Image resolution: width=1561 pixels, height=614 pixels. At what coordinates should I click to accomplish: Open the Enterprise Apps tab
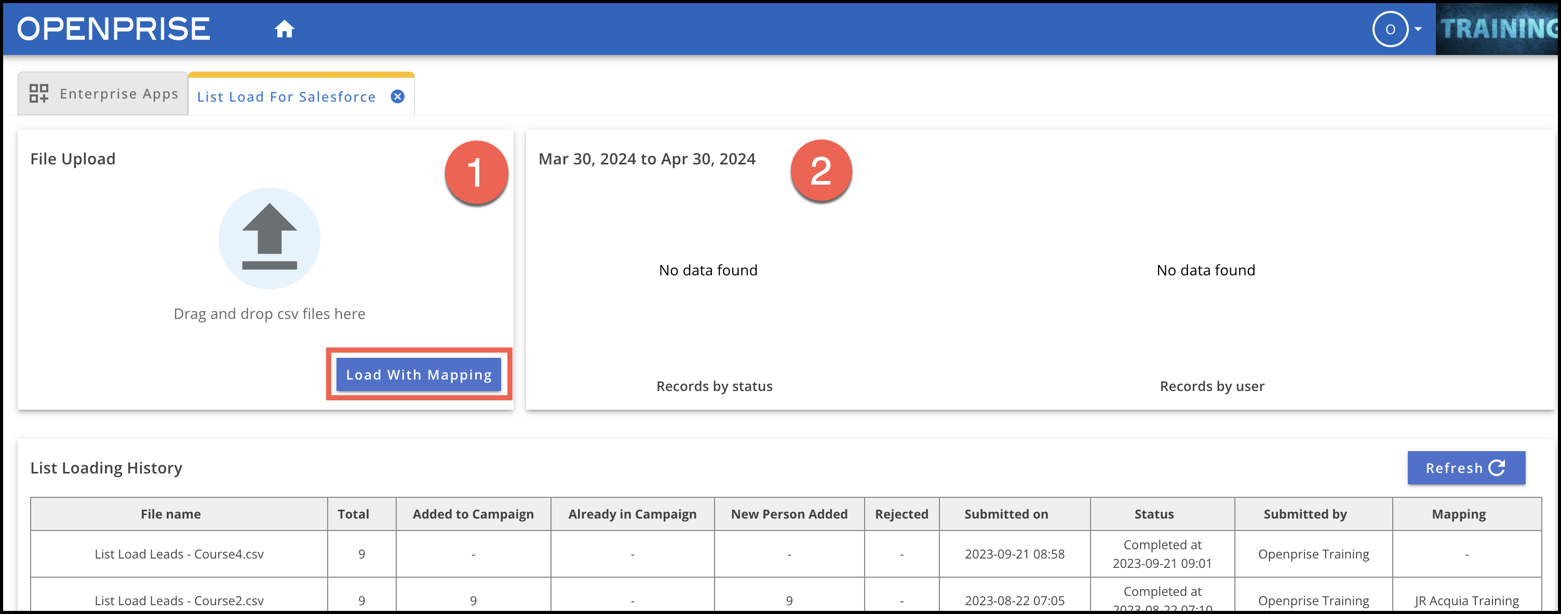click(119, 94)
